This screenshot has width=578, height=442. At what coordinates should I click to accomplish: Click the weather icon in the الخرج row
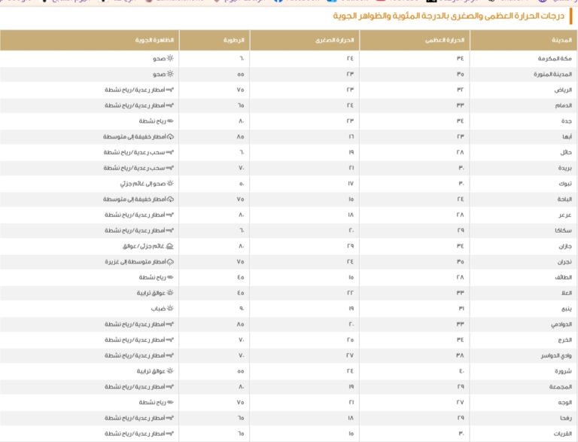click(x=169, y=340)
